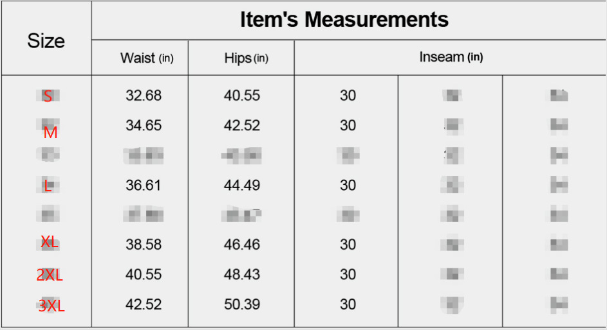Click the red L size label
This screenshot has height=330, width=607.
coord(48,186)
